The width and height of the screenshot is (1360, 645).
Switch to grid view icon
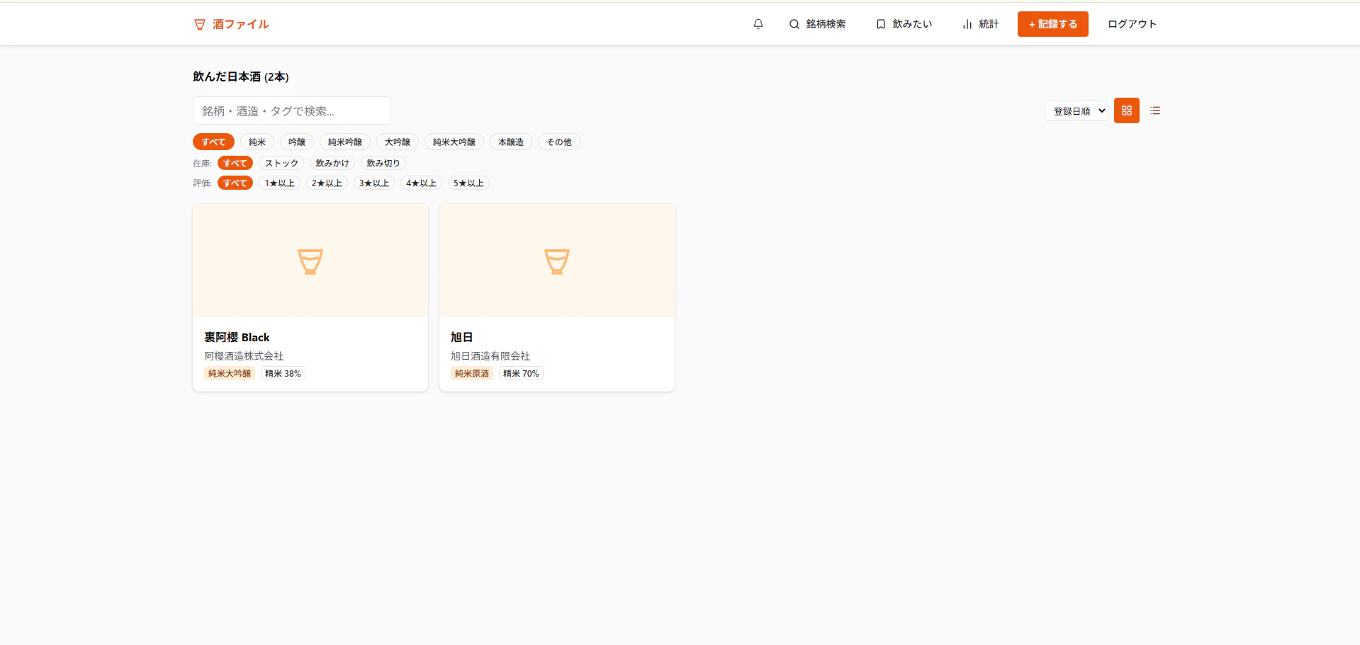pos(1127,110)
